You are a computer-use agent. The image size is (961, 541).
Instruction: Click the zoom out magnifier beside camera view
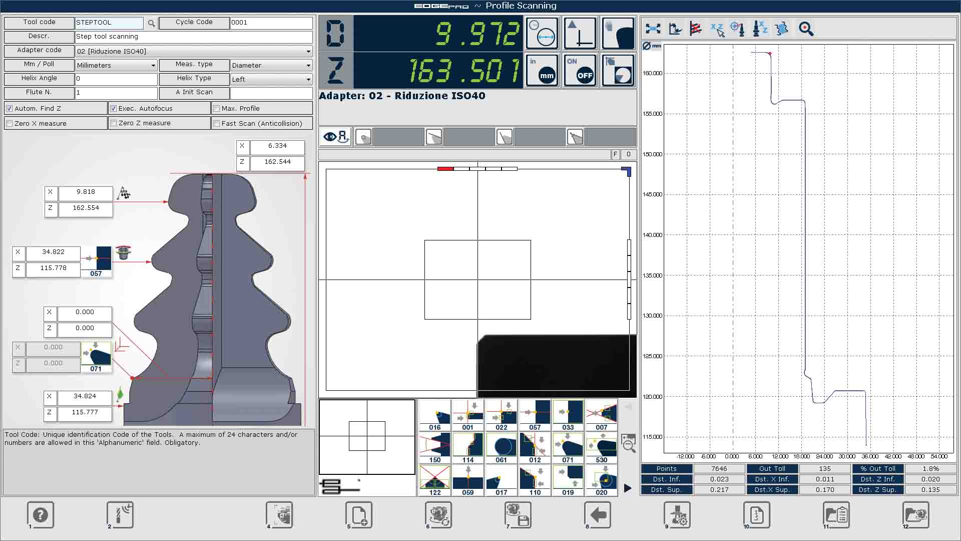point(628,443)
